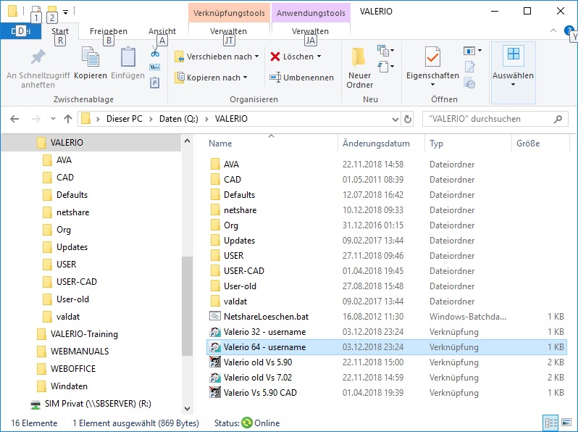Click the scissors cut icon
The height and width of the screenshot is (432, 578).
[x=155, y=53]
